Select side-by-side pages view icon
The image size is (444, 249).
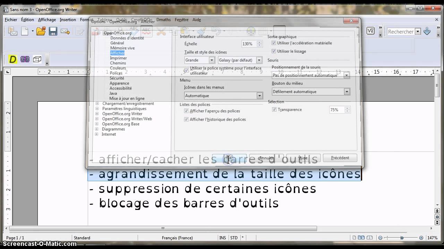[361, 238]
